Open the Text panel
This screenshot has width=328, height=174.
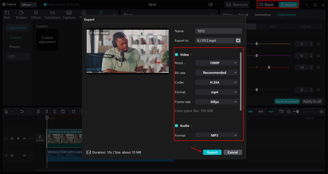tap(7, 15)
